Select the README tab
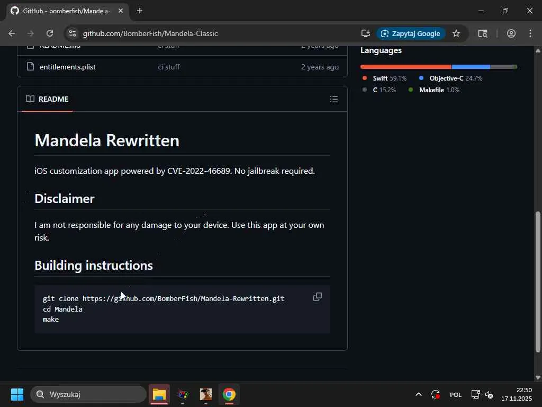Image resolution: width=542 pixels, height=407 pixels. (x=47, y=99)
